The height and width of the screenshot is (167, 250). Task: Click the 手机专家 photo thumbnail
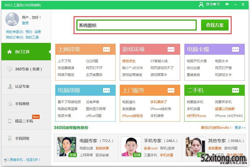pyautogui.click(x=131, y=147)
